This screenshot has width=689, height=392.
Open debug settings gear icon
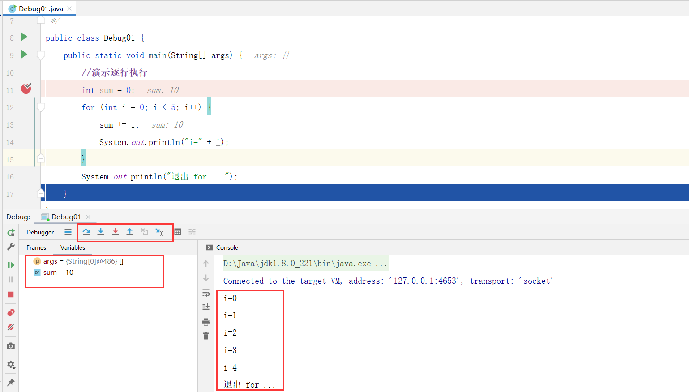tap(11, 365)
